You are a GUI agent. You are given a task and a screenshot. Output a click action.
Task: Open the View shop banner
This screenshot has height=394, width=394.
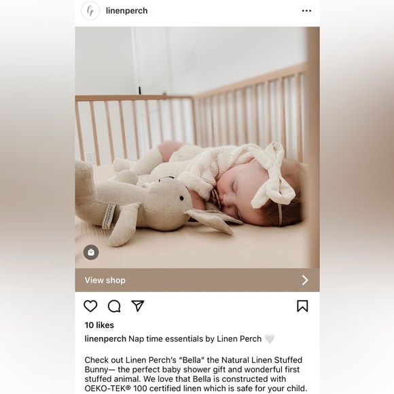point(197,280)
